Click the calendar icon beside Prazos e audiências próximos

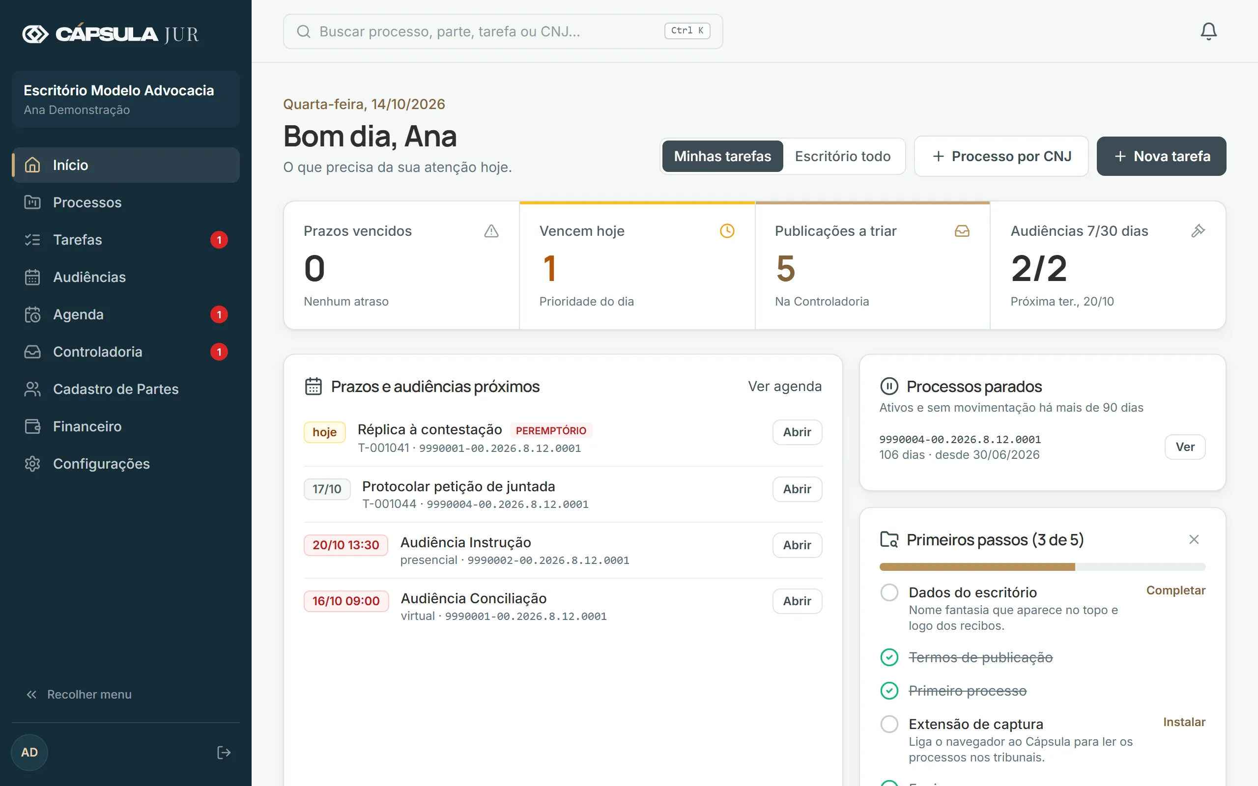(313, 386)
